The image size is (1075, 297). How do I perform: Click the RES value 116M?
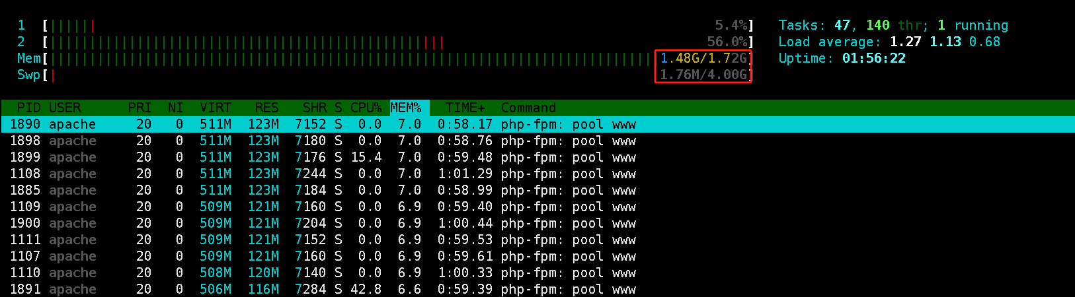(x=263, y=289)
